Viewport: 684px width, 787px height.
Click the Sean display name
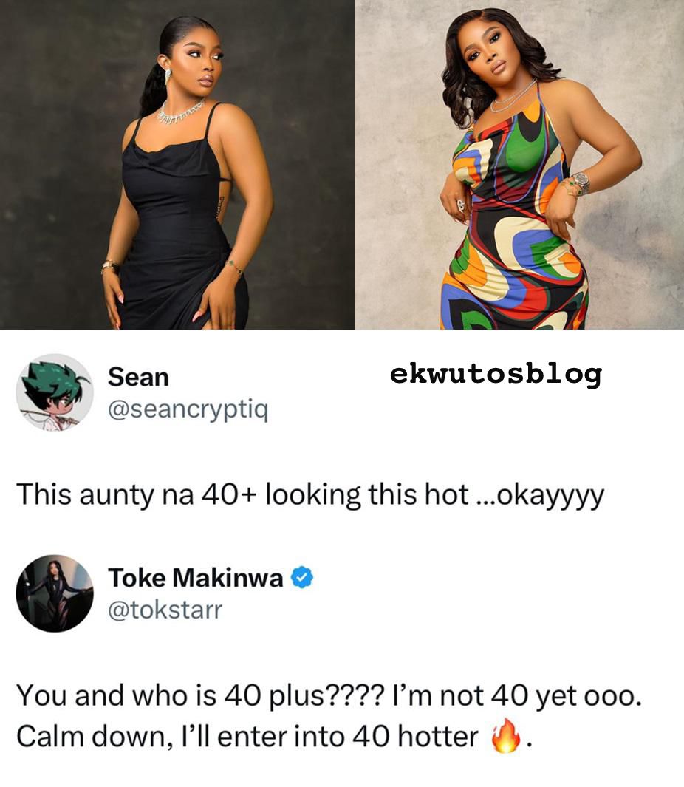point(139,378)
